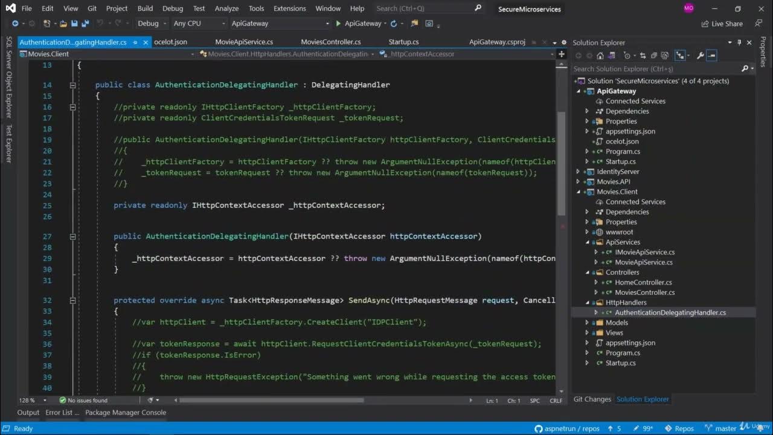Click the Repos status bar button

coord(679,428)
